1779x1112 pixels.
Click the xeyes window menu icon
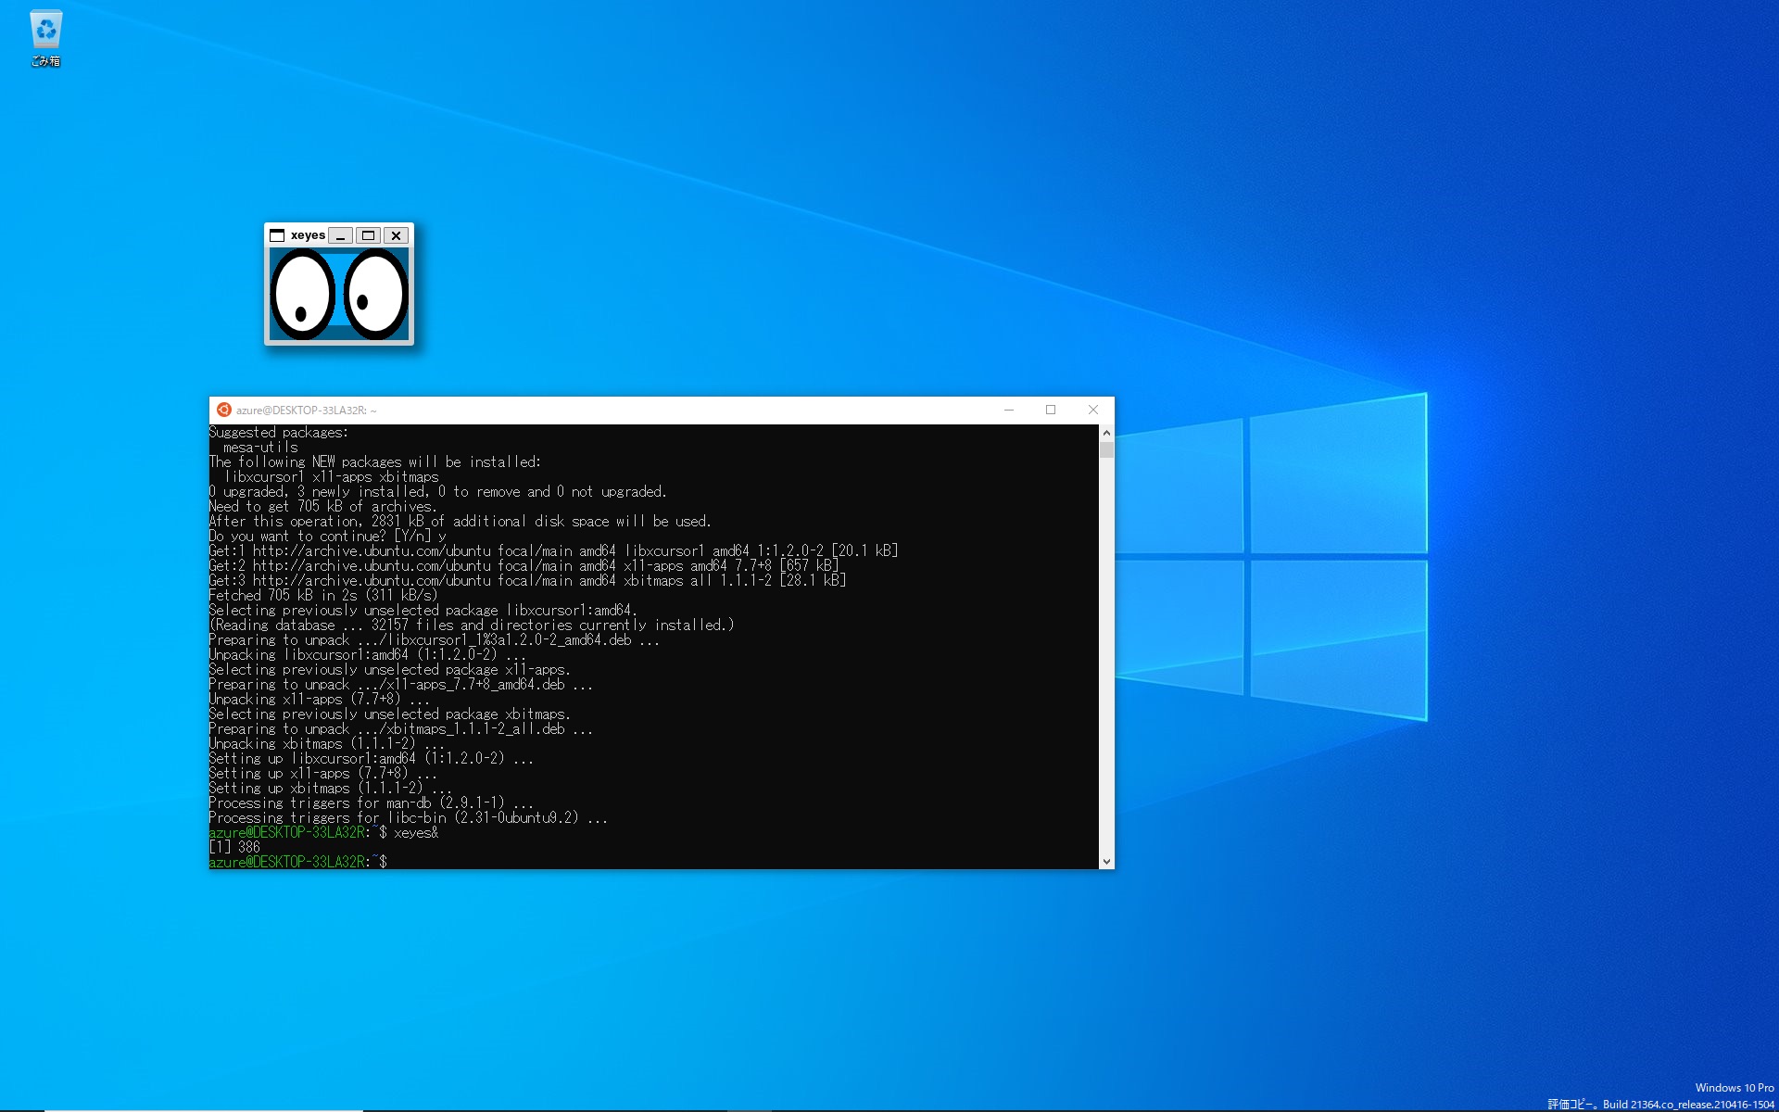point(277,235)
